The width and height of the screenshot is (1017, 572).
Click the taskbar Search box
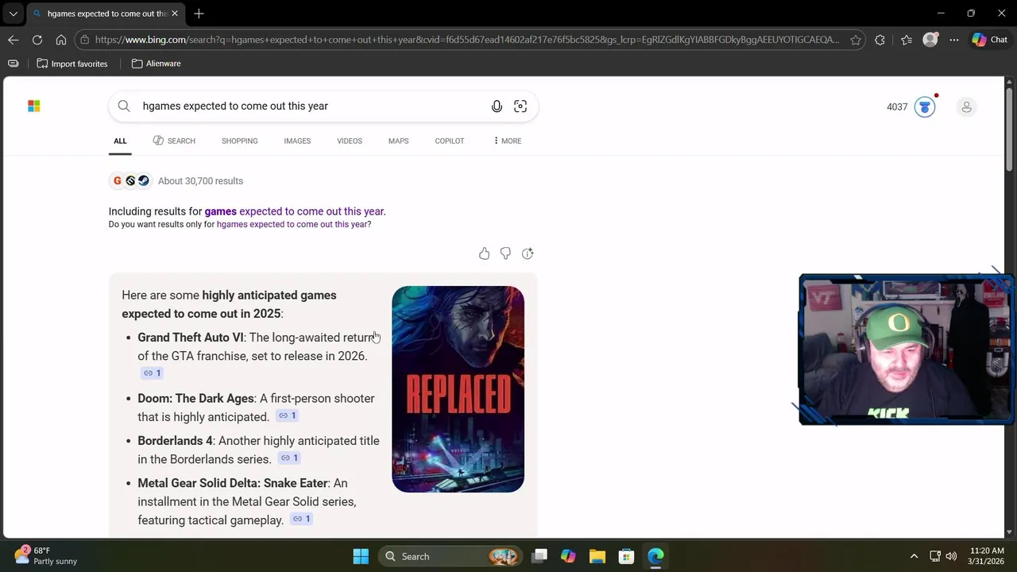(450, 556)
